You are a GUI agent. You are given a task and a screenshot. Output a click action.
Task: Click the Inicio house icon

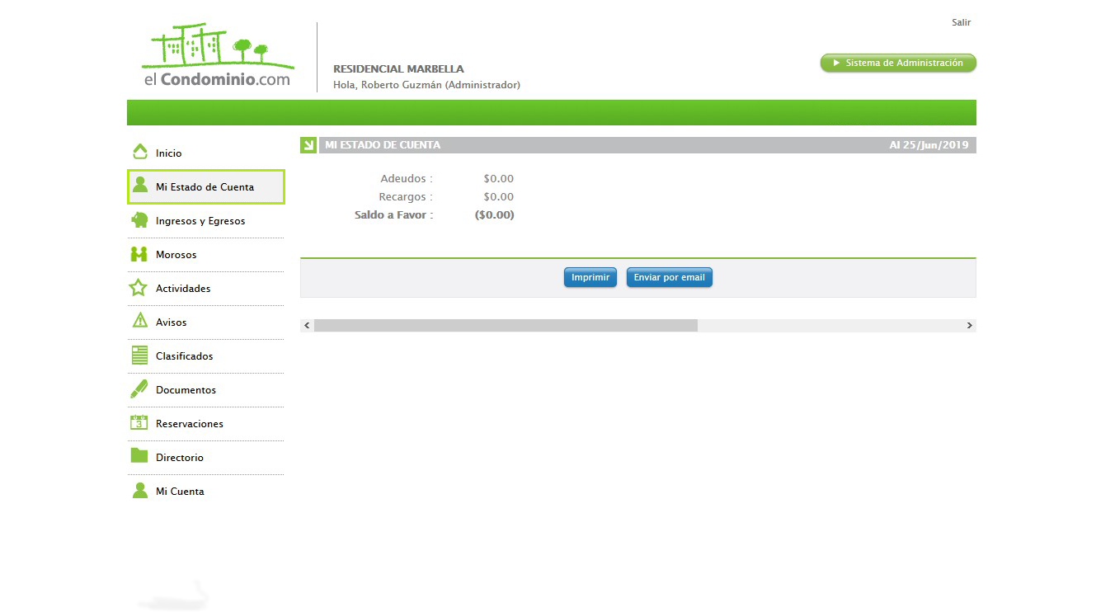click(139, 153)
